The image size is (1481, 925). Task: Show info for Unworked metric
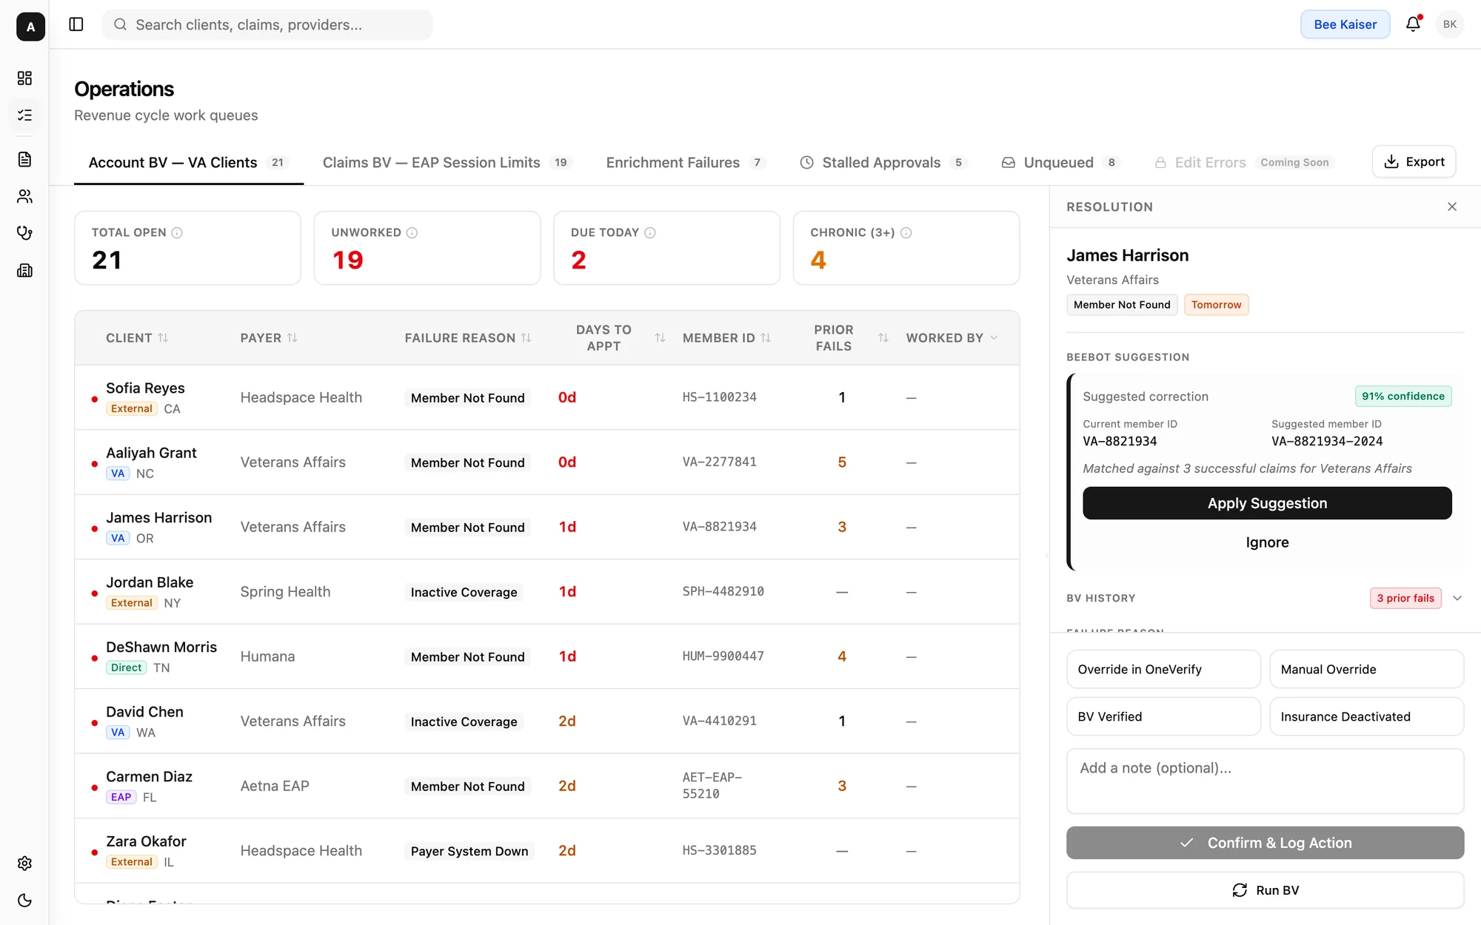click(412, 232)
